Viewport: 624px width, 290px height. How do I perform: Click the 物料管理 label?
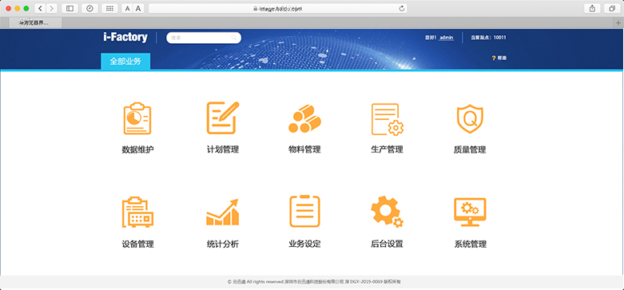click(304, 150)
